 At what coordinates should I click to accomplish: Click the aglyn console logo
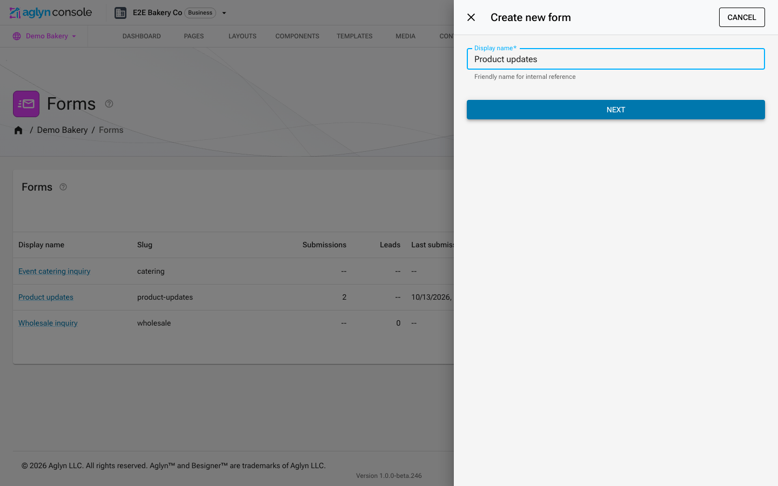click(x=51, y=12)
